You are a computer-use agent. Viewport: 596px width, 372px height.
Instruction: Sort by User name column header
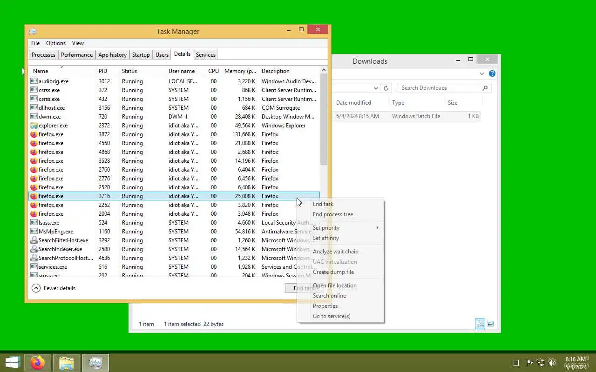[185, 71]
